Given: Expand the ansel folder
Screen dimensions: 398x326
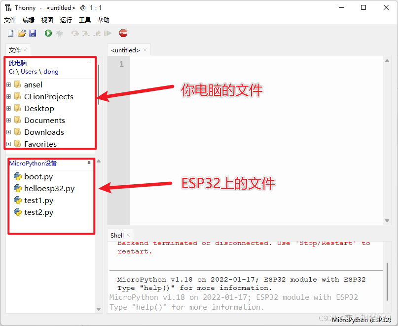Looking at the screenshot, I should coord(8,84).
